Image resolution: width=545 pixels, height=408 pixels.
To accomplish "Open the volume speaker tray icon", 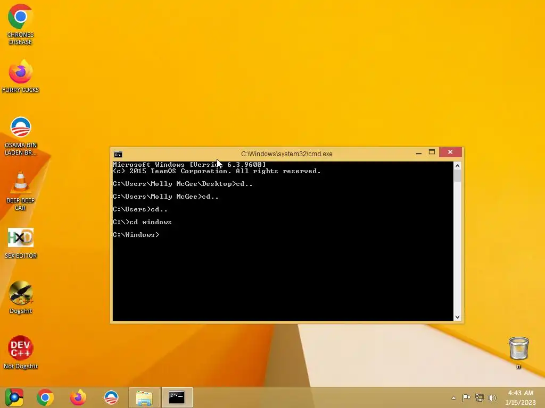I will click(492, 398).
